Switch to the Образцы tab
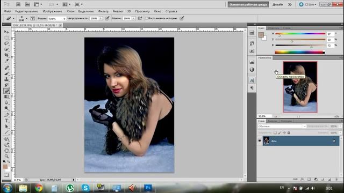Screen dimensions: 344x193 (x=274, y=28)
